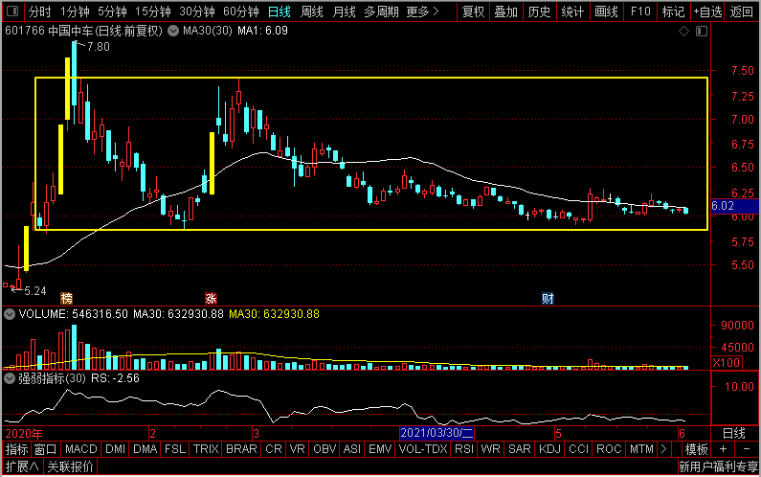Click the red 张 marker below the chart
Screen dimensions: 761x477
(210, 298)
